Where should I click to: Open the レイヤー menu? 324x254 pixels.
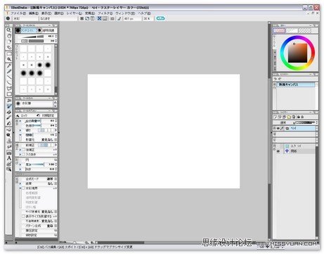coord(74,13)
